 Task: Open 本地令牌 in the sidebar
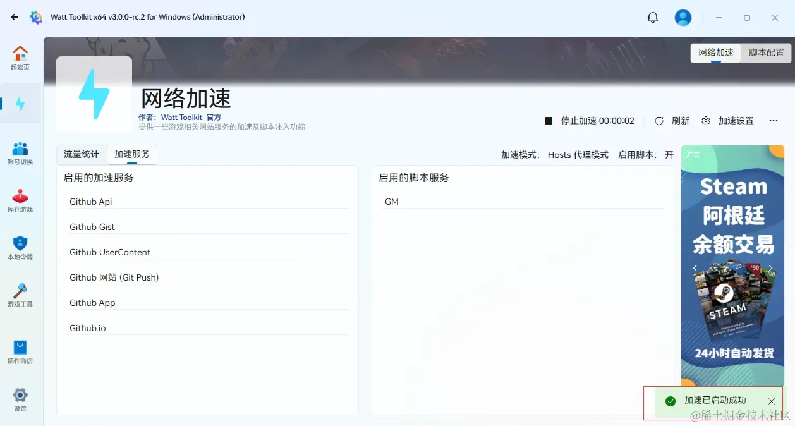pyautogui.click(x=20, y=247)
